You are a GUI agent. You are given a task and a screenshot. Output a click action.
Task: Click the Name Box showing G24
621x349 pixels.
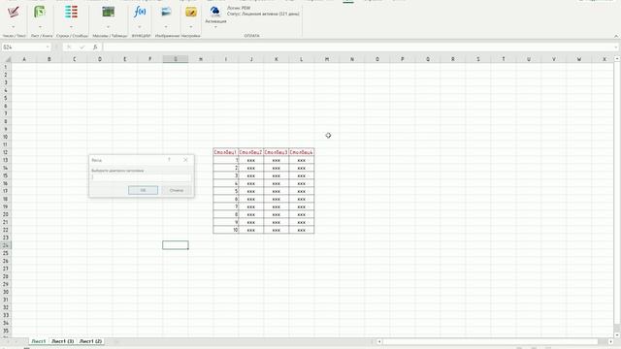tap(23, 48)
